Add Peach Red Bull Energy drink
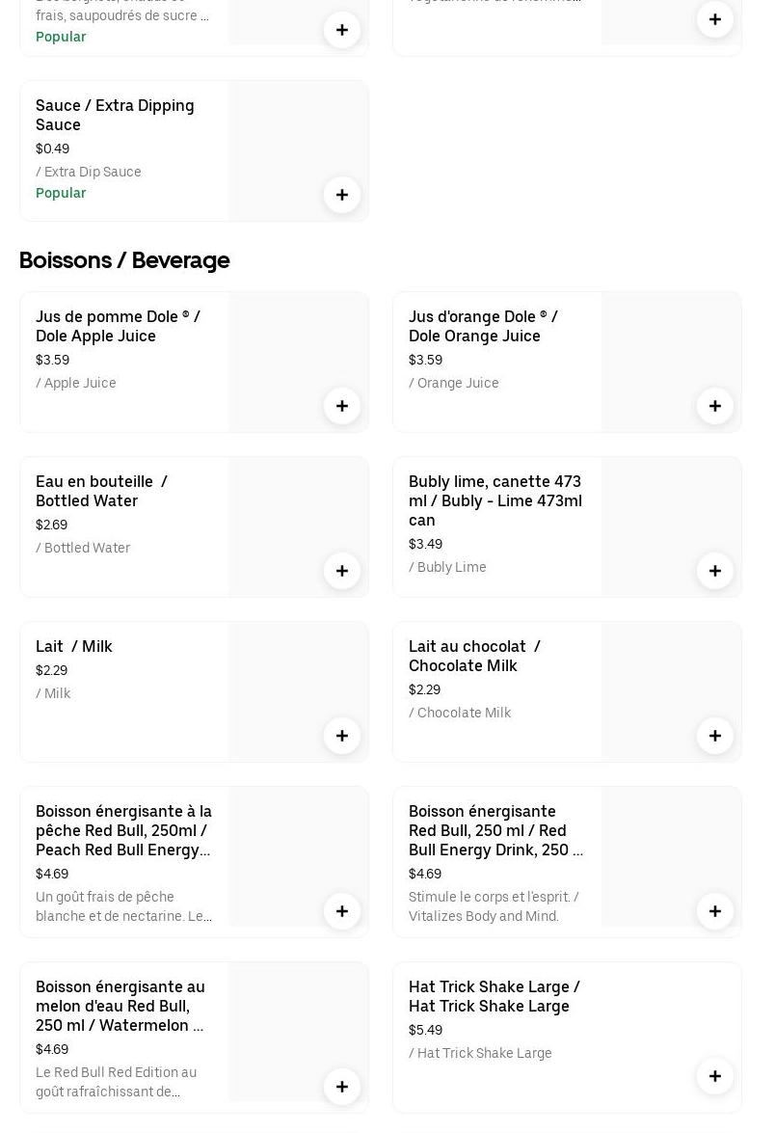 click(x=342, y=911)
